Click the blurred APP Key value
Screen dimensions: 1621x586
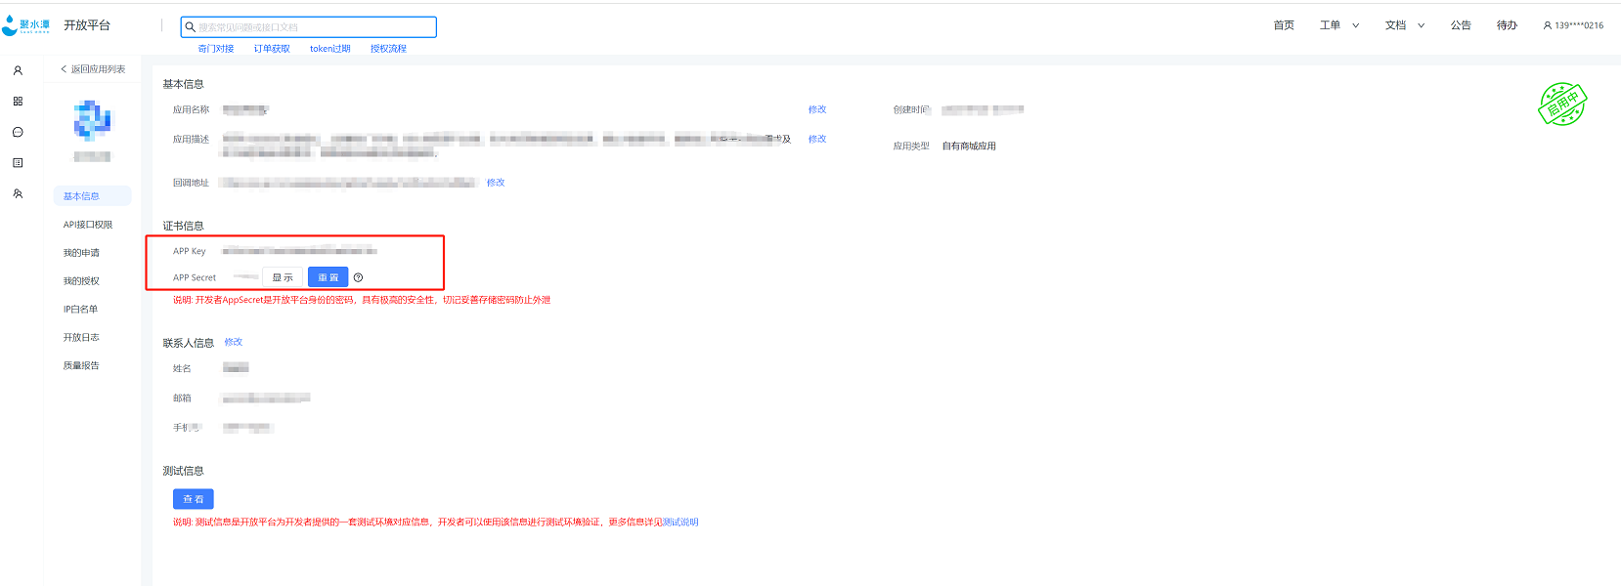click(299, 251)
